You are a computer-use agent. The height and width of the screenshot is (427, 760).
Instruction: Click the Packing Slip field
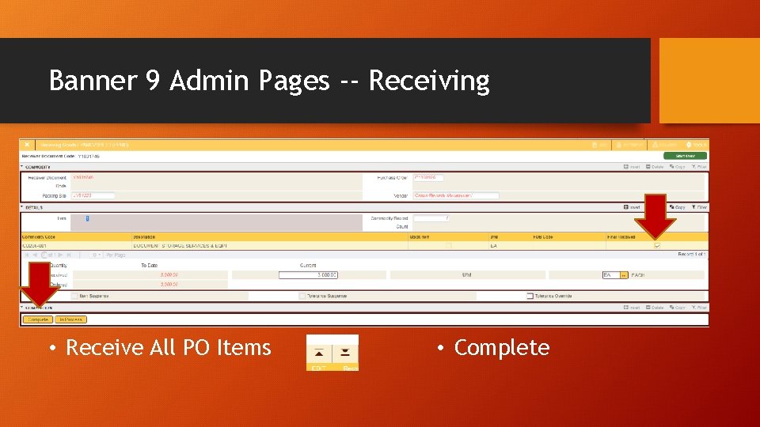click(x=93, y=195)
